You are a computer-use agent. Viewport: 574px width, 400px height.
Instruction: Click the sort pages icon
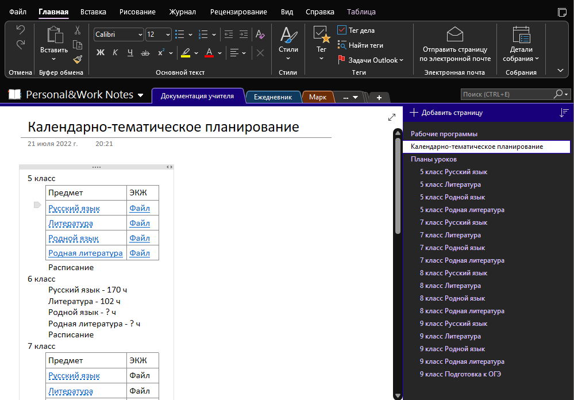tap(564, 113)
